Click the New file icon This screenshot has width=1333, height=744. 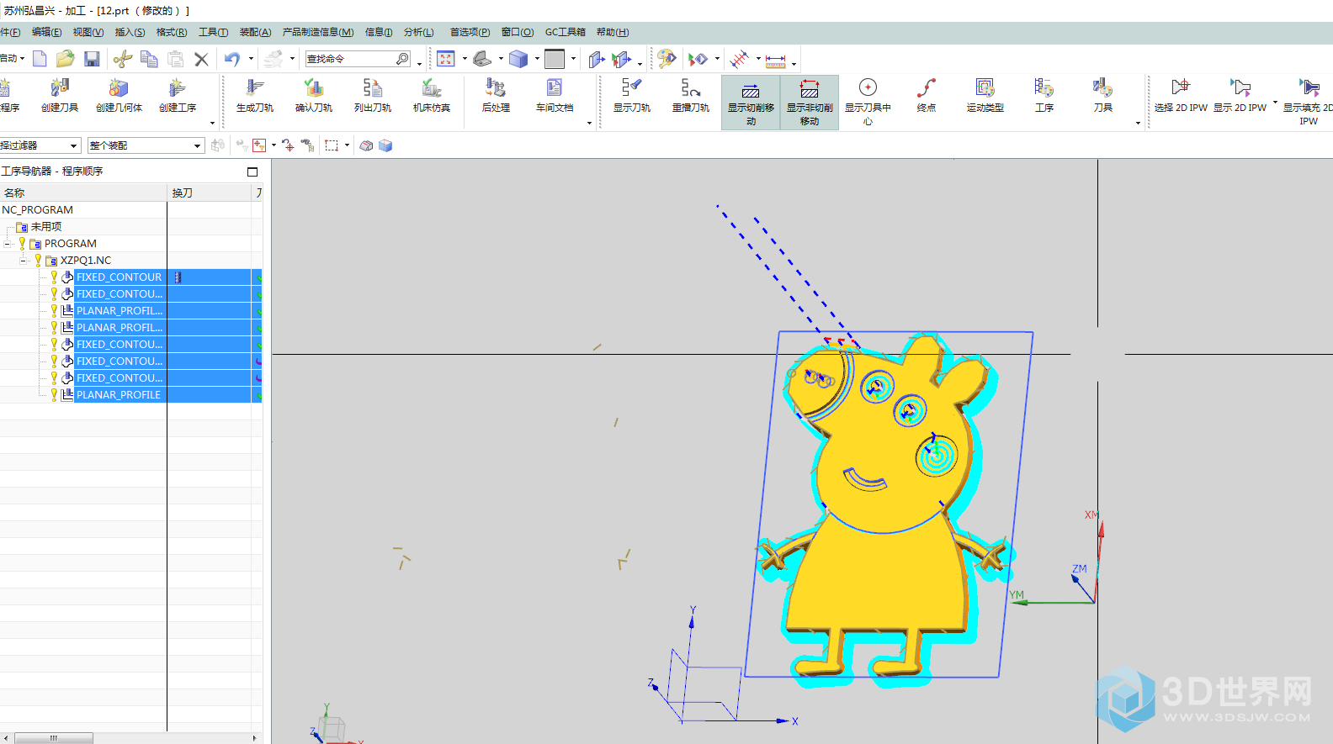(40, 59)
